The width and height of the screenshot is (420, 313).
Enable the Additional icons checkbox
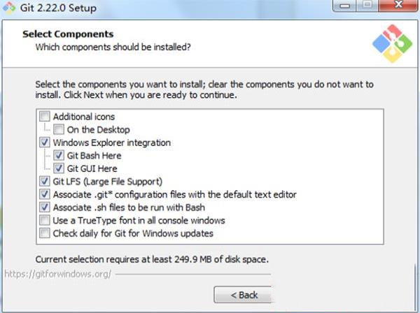pos(45,117)
